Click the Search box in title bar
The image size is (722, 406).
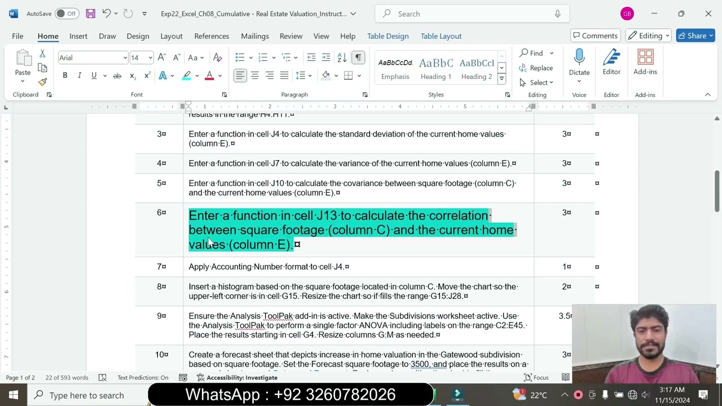(x=472, y=14)
